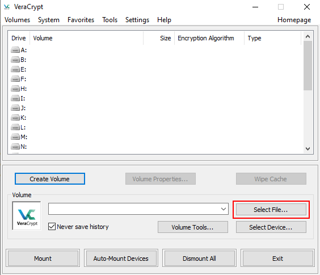Click the drive list scrollbar thumb
The image size is (320, 275).
click(x=308, y=65)
